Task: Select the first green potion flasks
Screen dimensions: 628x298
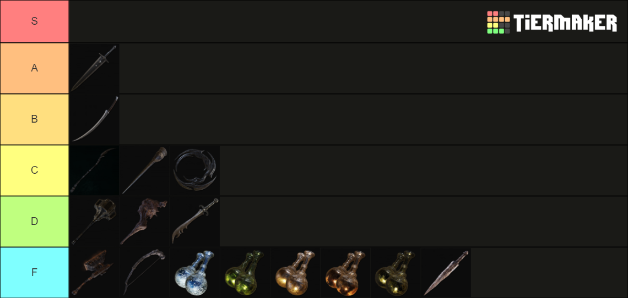Action: [245, 272]
